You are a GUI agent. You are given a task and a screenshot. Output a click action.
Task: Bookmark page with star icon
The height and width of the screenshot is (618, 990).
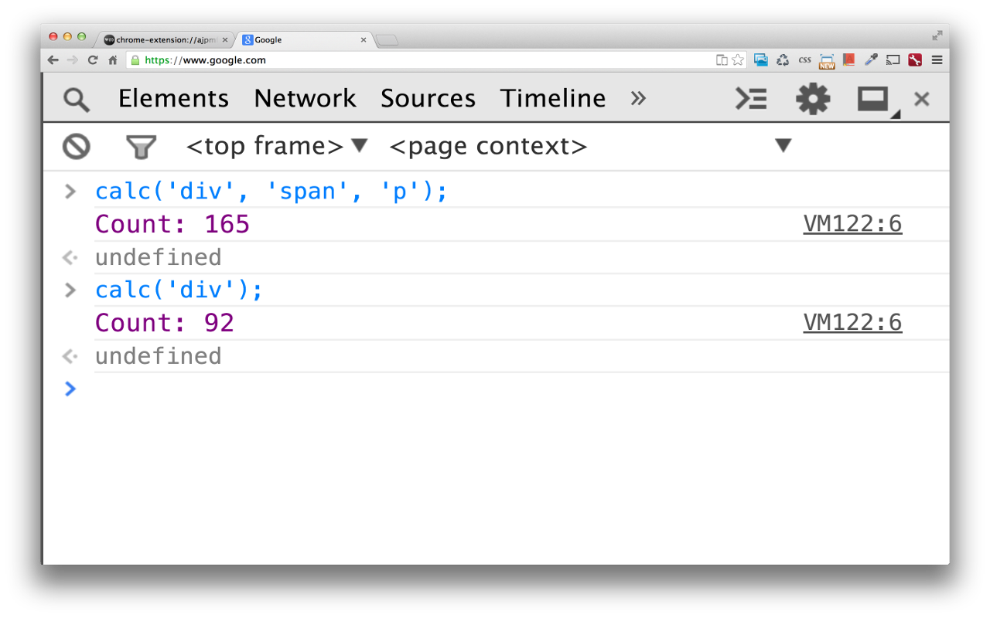738,60
